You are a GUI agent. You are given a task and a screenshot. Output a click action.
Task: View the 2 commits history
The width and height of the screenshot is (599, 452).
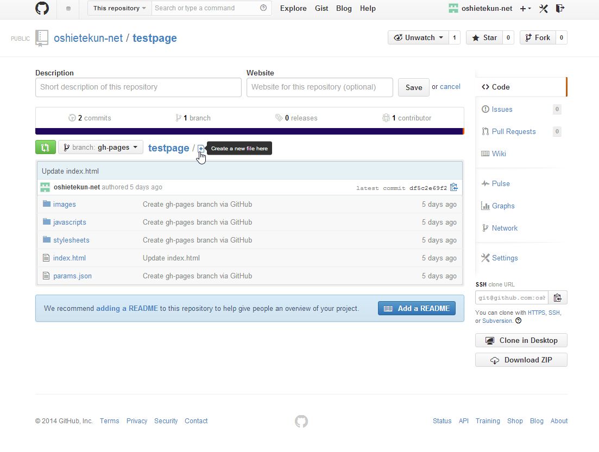coord(90,118)
